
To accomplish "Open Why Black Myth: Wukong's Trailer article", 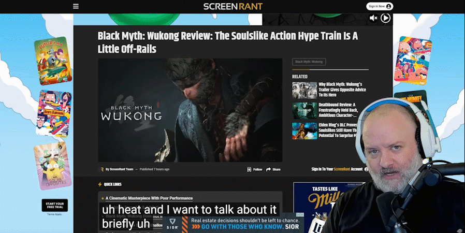I will coord(342,90).
